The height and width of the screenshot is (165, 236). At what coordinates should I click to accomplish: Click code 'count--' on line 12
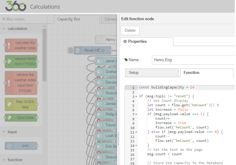[x=163, y=136]
